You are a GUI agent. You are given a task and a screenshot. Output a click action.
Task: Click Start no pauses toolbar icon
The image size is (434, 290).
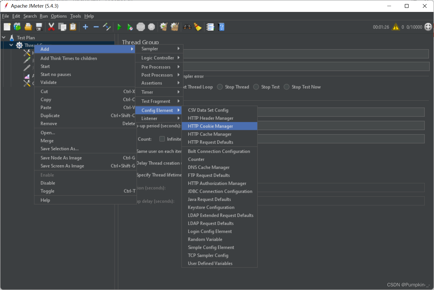(130, 27)
